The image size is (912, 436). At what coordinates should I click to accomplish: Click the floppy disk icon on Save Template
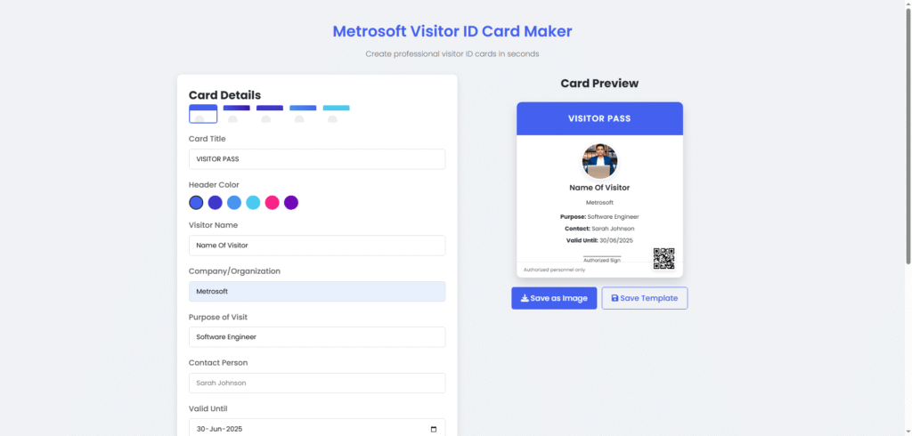615,298
